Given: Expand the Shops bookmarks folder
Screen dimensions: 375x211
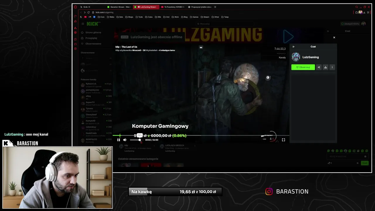Looking at the screenshot, I should [x=129, y=17].
